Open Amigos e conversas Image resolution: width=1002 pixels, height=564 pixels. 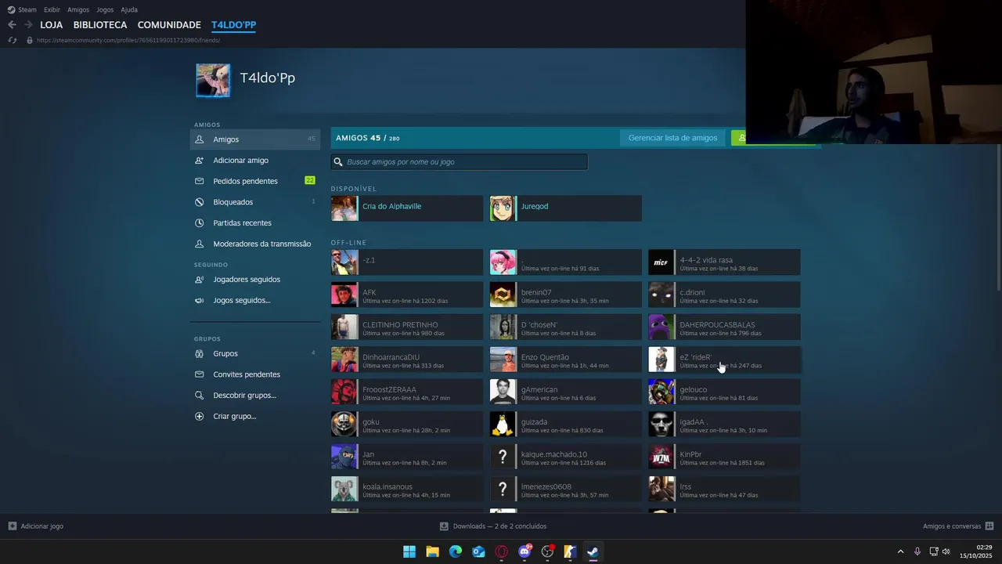click(x=958, y=526)
